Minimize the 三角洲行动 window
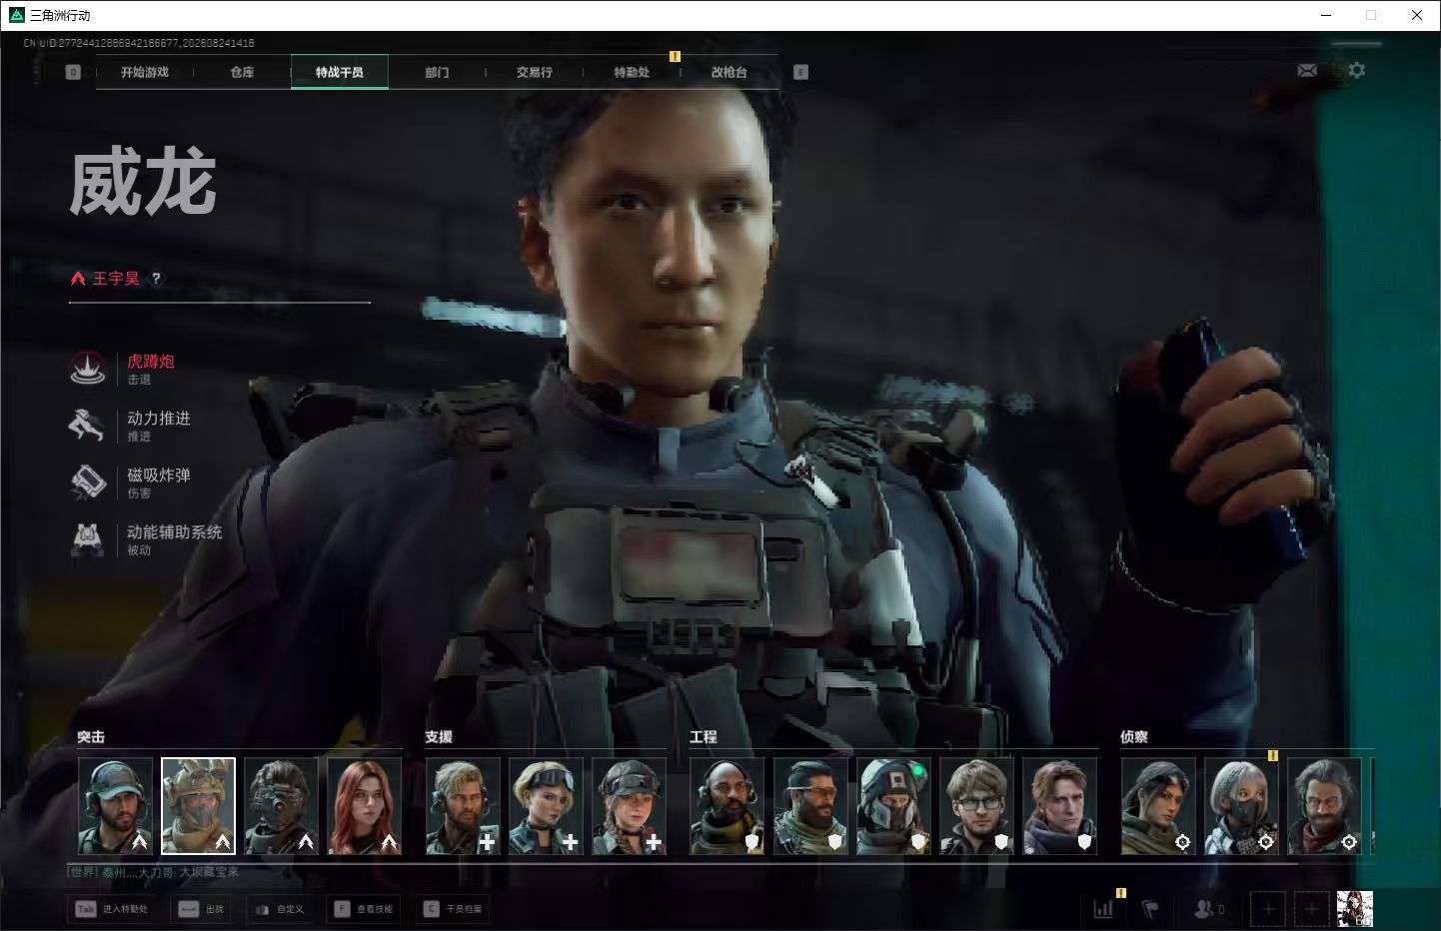Screen dimensions: 1441x931 click(1326, 15)
